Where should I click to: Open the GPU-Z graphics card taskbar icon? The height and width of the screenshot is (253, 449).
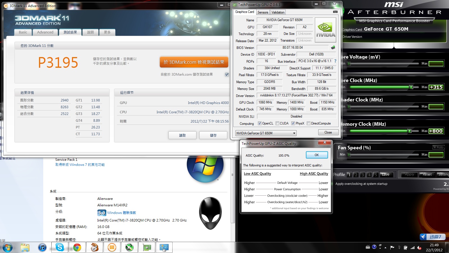pos(147,248)
